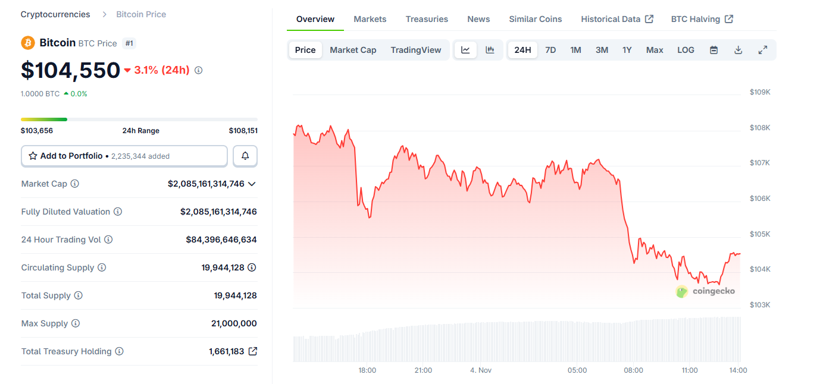
Task: Switch to the candlestick chart icon
Action: click(490, 50)
